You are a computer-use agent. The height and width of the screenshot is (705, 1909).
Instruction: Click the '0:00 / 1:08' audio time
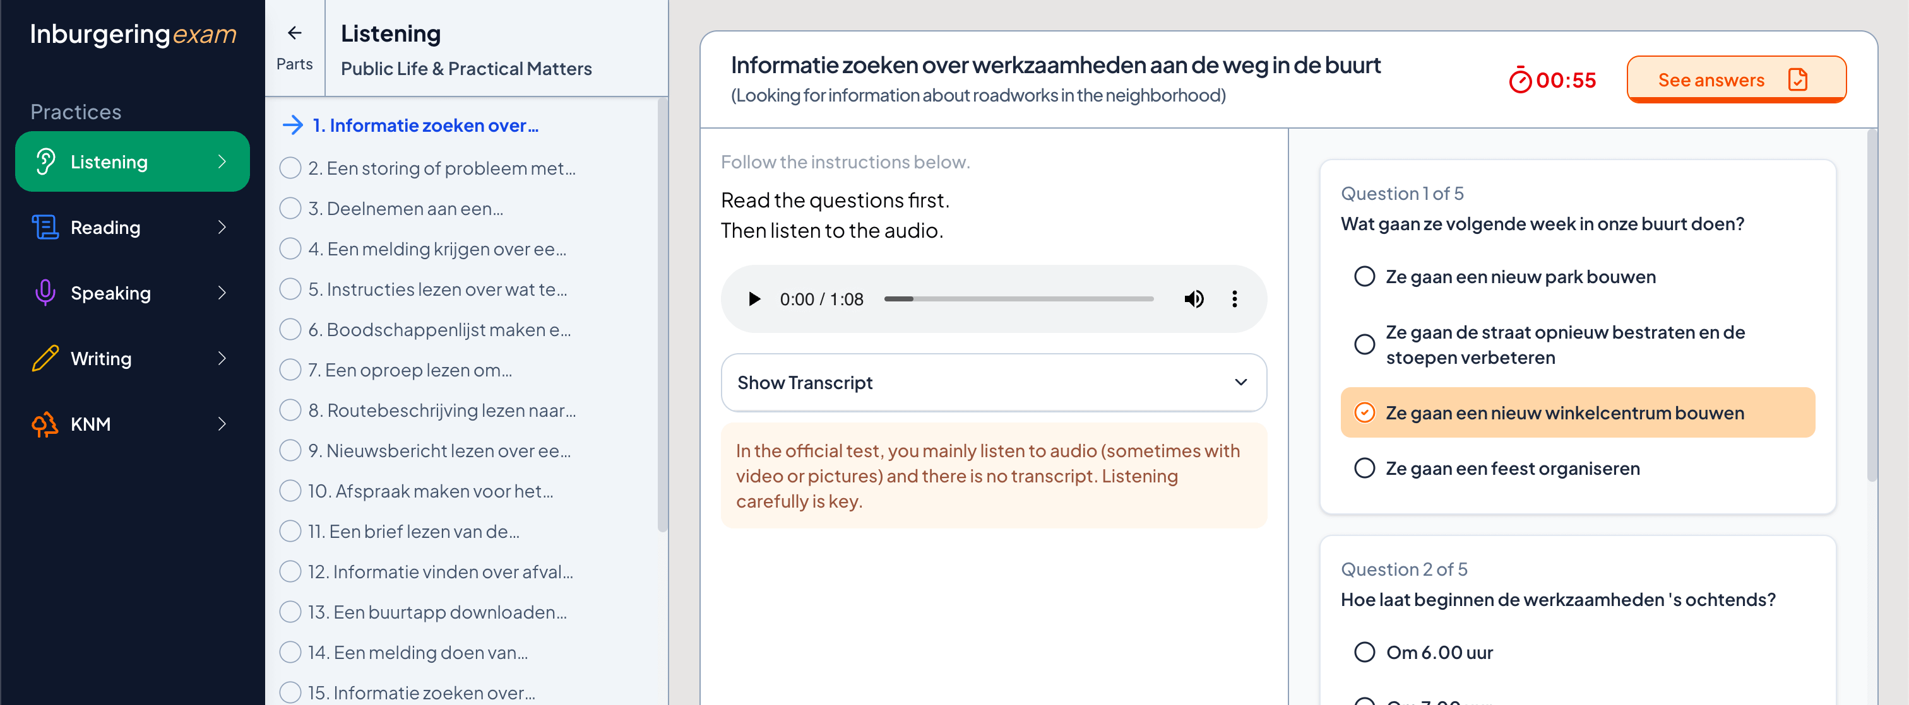[x=821, y=299]
